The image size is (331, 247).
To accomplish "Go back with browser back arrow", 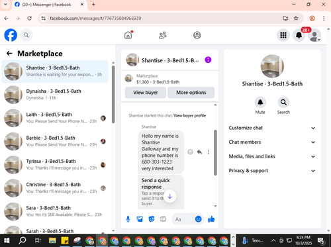I will tap(7, 18).
